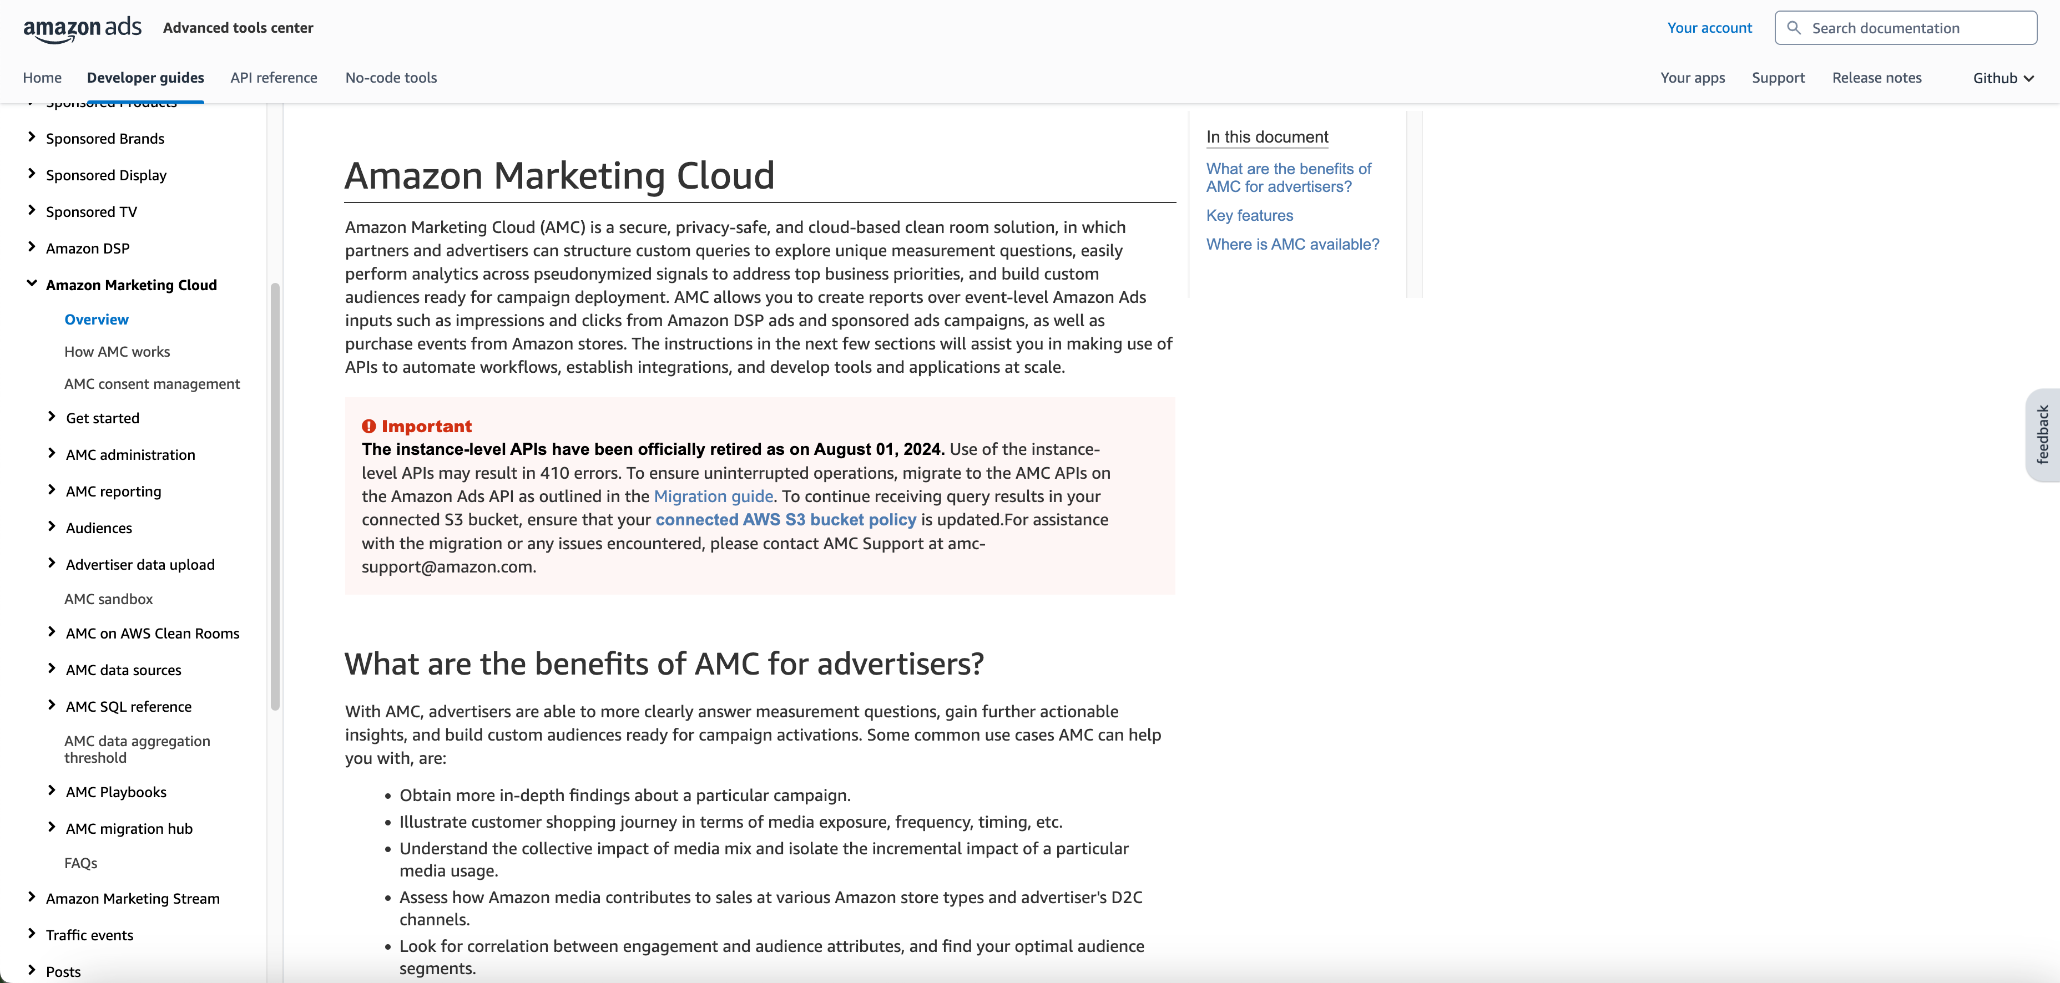Open connected AWS S3 bucket policy link
This screenshot has height=983, width=2060.
click(785, 519)
